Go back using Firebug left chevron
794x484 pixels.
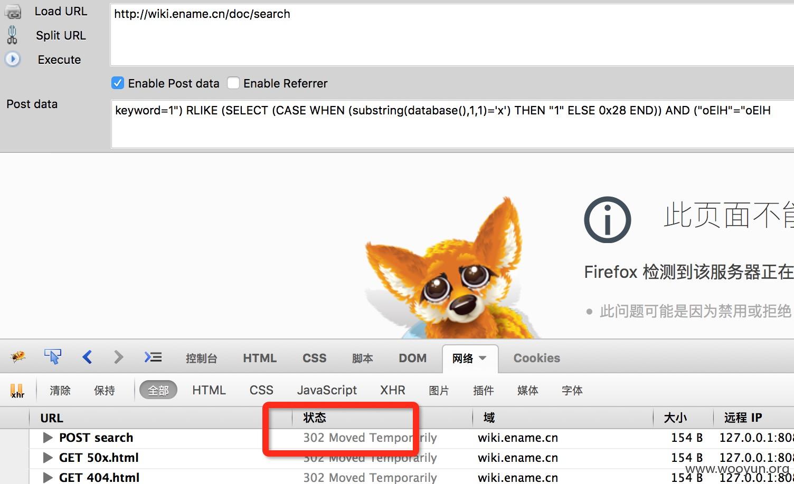[88, 357]
